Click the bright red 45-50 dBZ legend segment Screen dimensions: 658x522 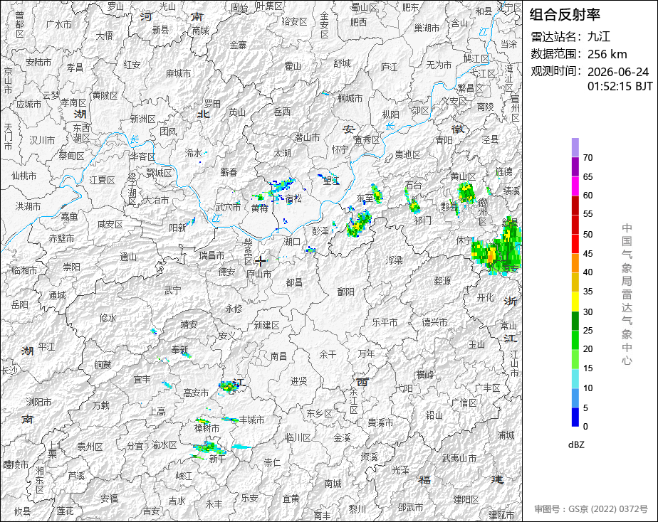point(575,244)
